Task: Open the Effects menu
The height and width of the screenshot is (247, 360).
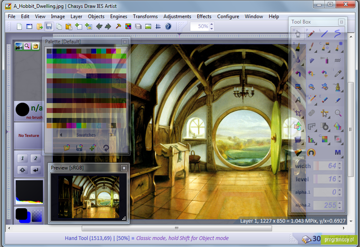Action: pyautogui.click(x=204, y=16)
